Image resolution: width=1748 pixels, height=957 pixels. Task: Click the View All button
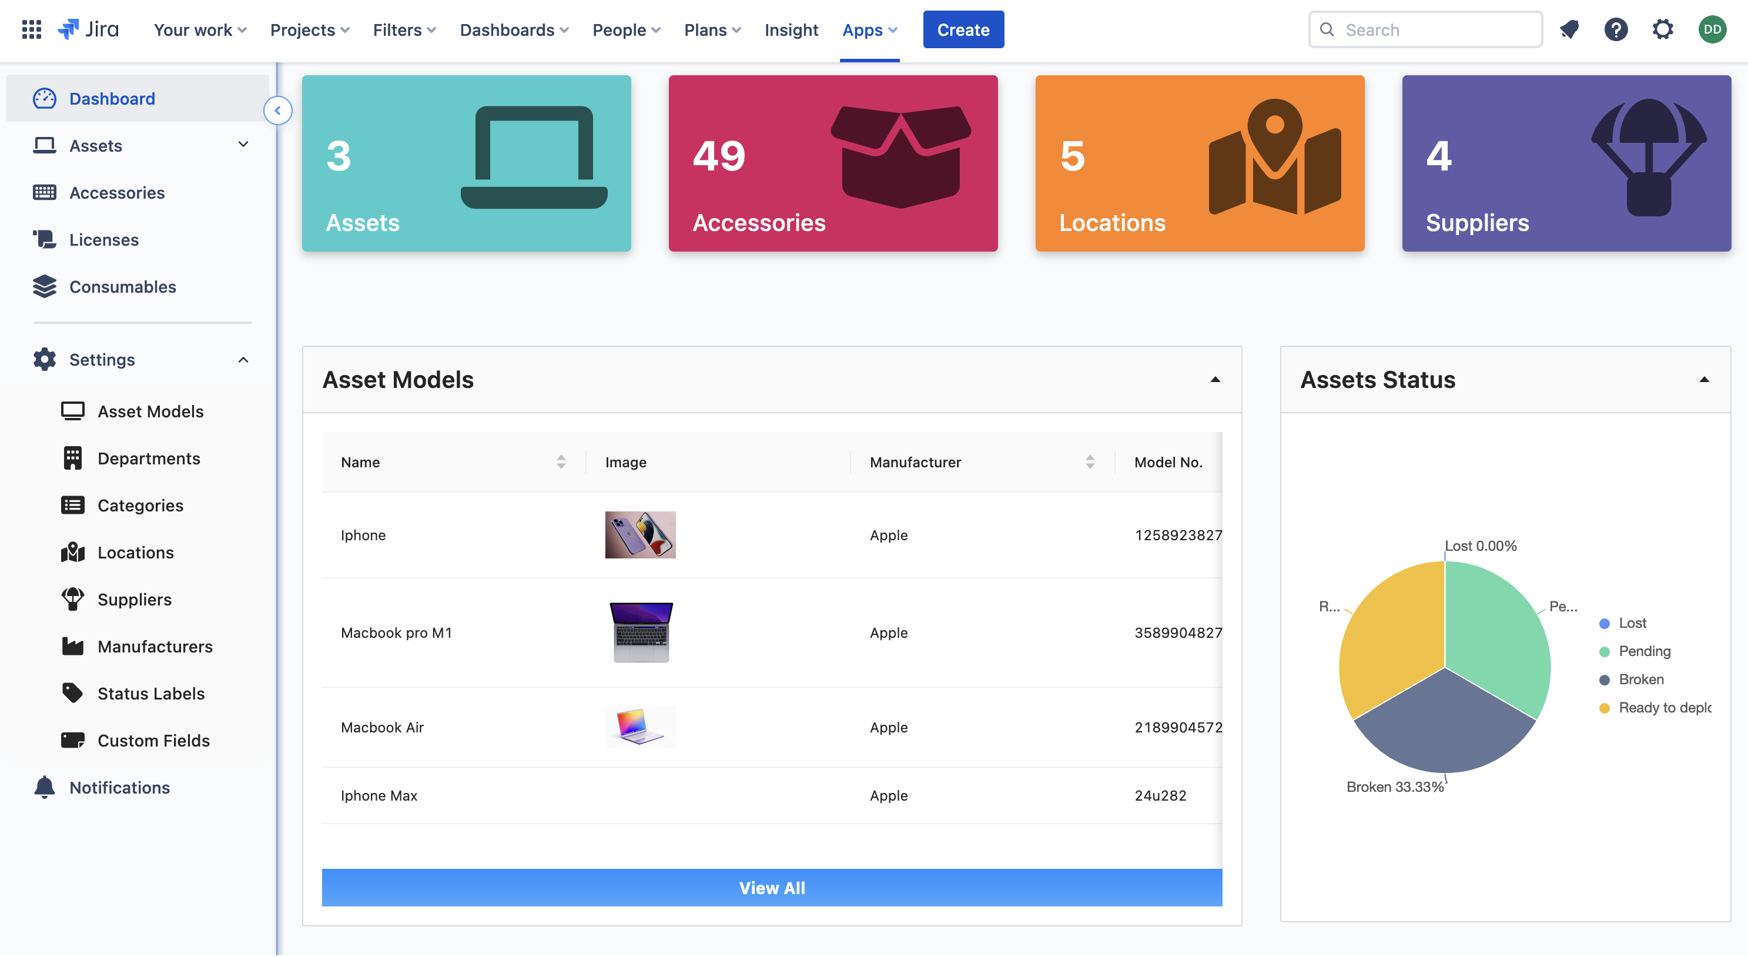click(x=772, y=888)
